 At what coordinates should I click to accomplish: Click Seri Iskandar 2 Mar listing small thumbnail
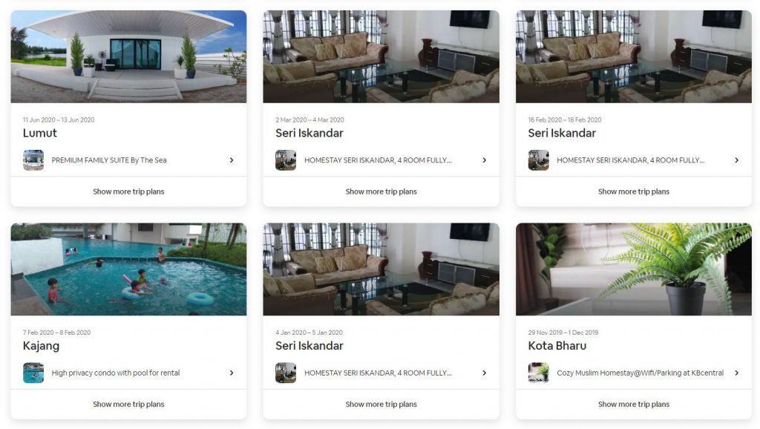(286, 160)
